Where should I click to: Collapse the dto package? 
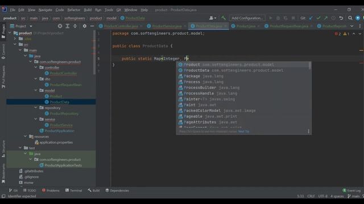tap(36, 79)
